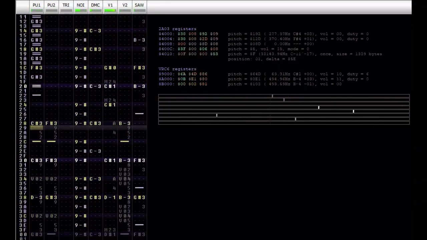Click the $9000 VRC6 register line

[x=264, y=74]
